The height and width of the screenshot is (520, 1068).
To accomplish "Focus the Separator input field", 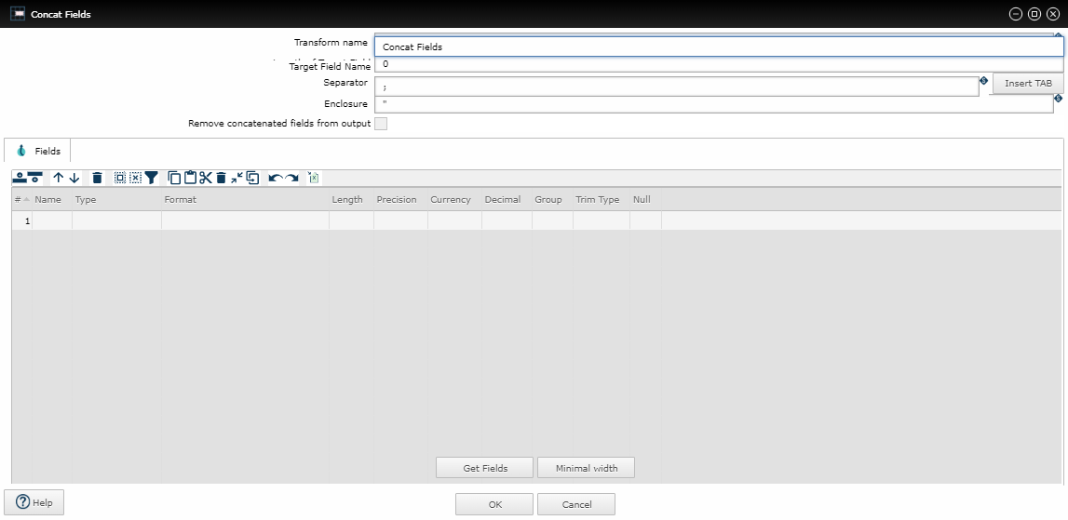I will (x=676, y=87).
